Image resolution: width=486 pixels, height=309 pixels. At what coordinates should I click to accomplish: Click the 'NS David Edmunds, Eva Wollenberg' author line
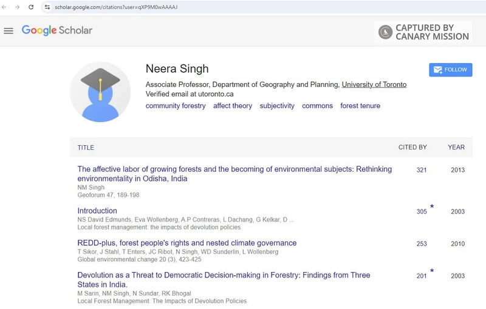click(185, 220)
